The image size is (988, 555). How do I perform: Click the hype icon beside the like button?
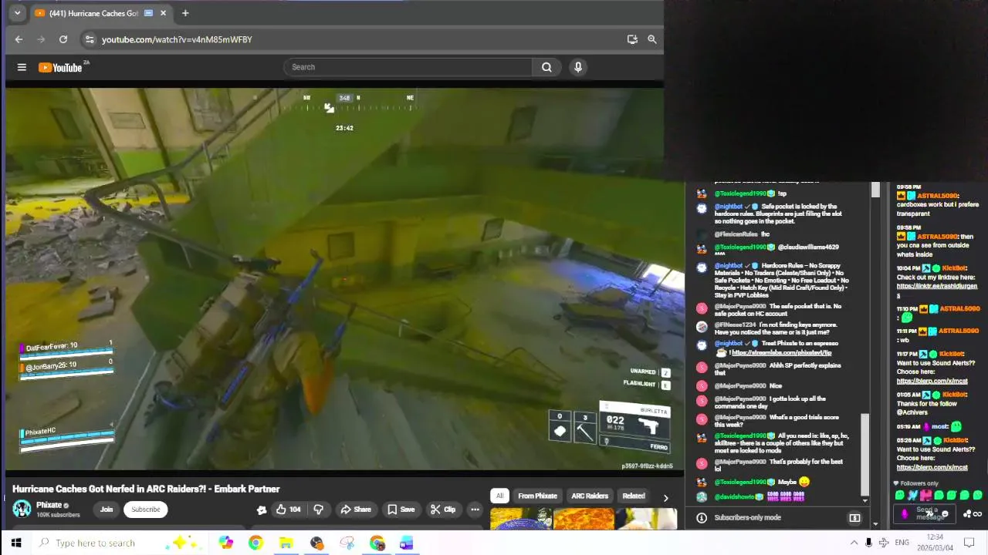click(x=262, y=510)
